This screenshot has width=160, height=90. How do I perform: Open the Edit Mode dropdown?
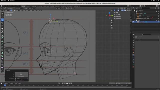pyautogui.click(x=5, y=10)
